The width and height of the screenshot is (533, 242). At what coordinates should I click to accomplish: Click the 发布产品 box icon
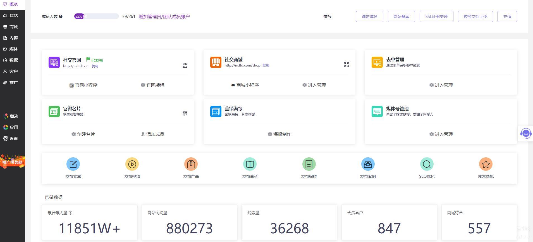(x=191, y=164)
